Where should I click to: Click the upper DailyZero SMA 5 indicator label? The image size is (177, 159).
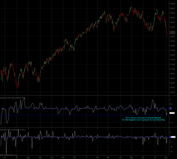(14, 98)
